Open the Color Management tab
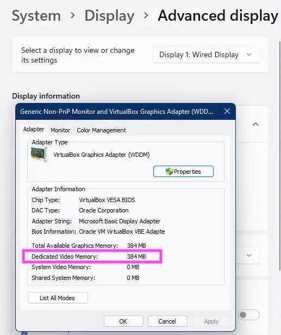The image size is (281, 335). click(x=101, y=130)
